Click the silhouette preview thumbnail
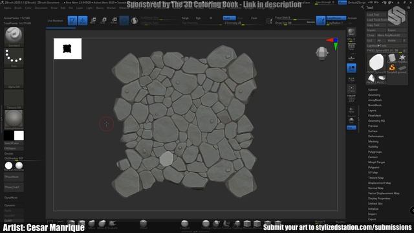 click(67, 49)
